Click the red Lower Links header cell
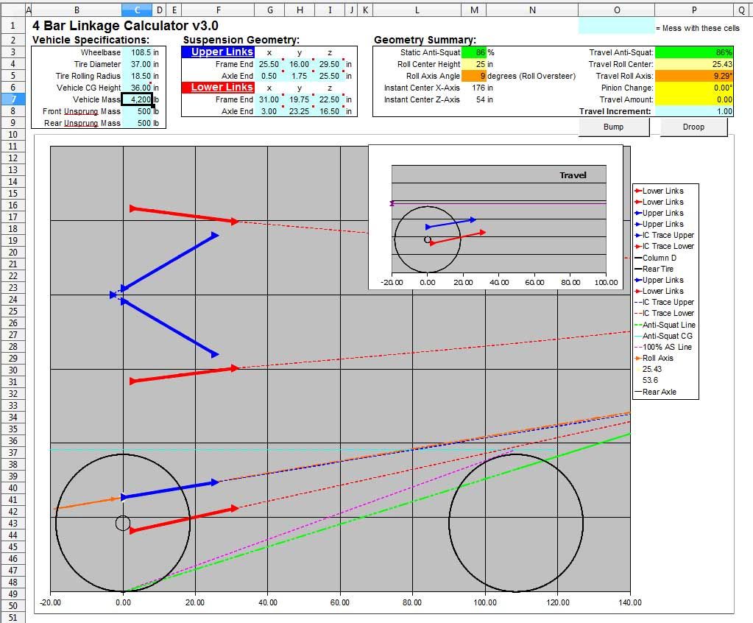 218,88
